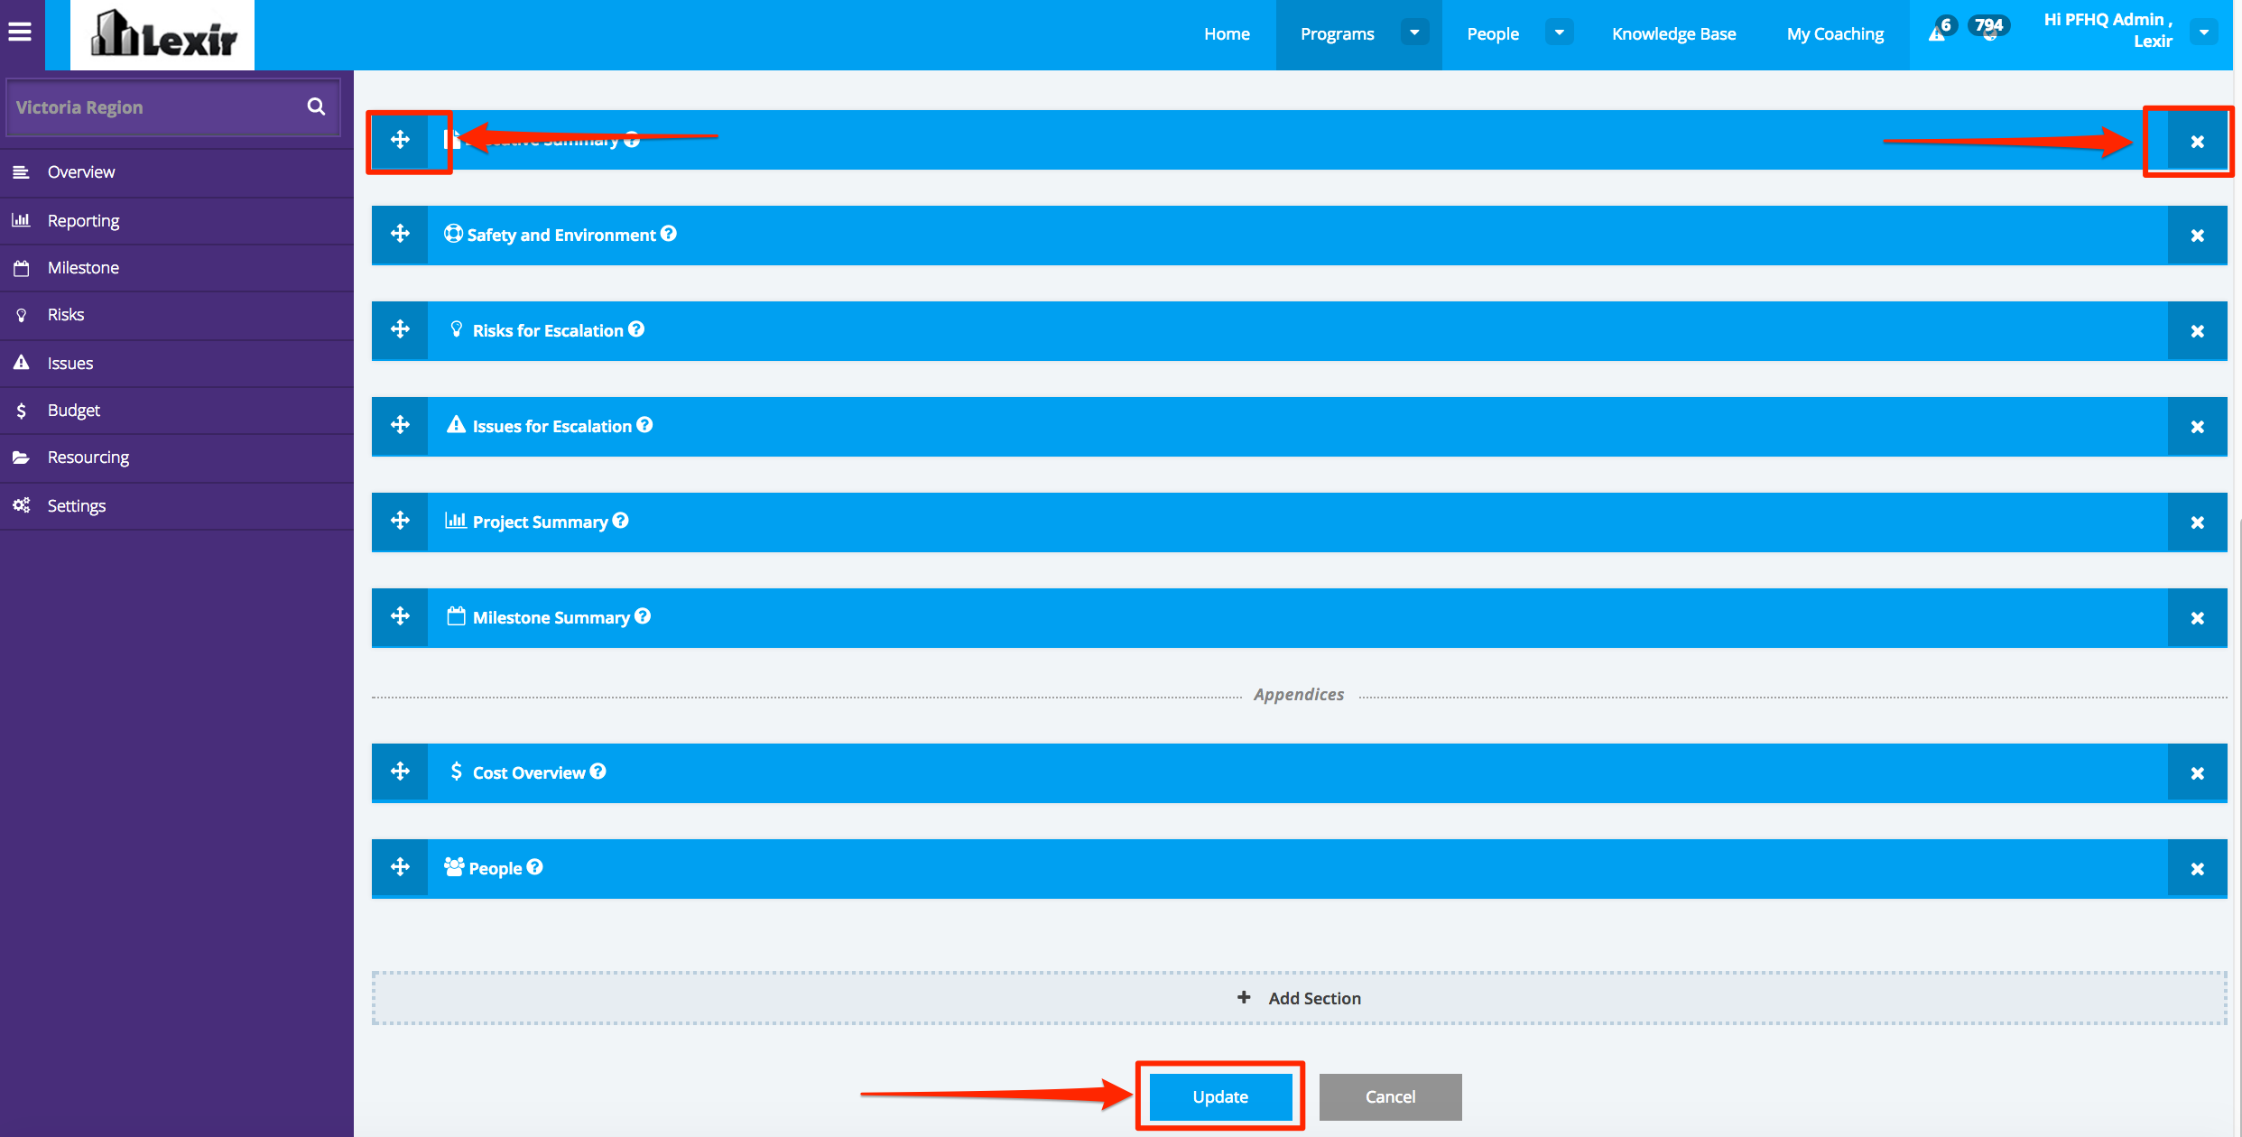
Task: Open the PFHQ Admin user dropdown
Action: 2204,33
